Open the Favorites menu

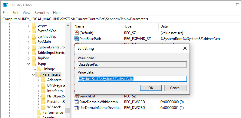(x=41, y=13)
